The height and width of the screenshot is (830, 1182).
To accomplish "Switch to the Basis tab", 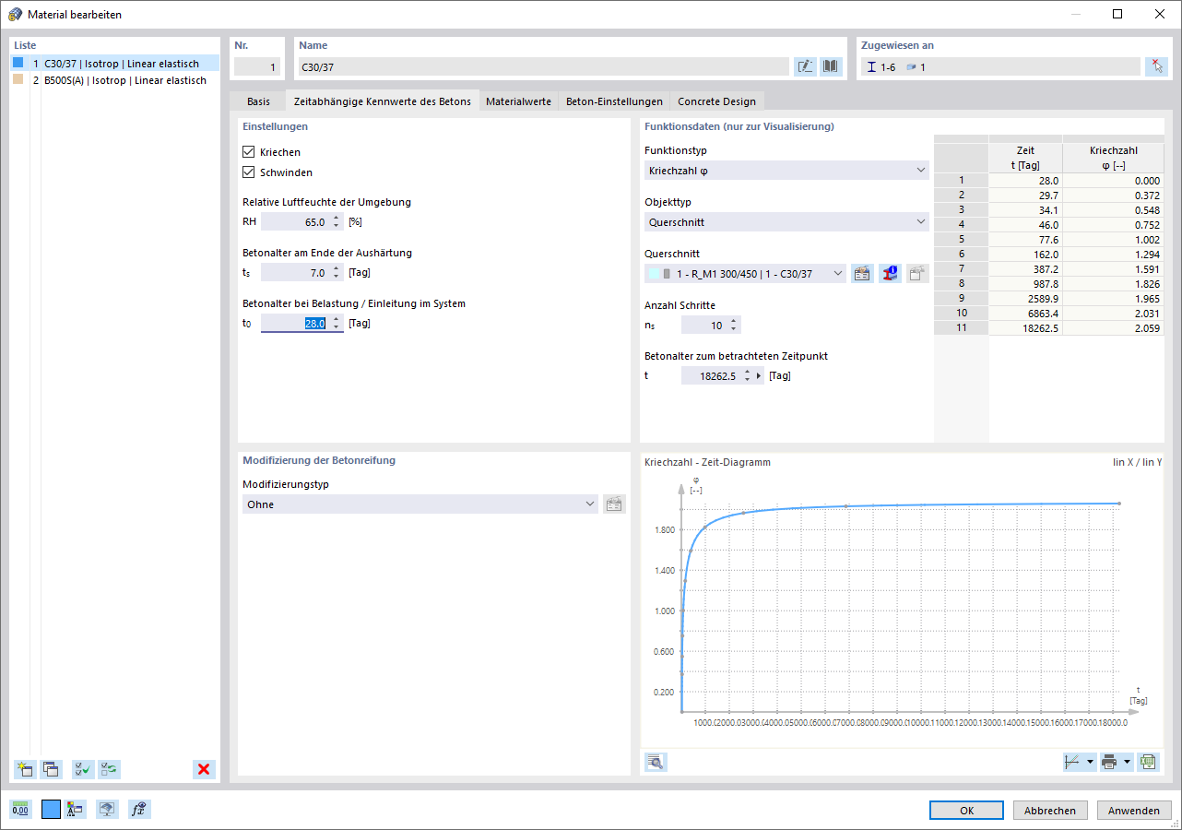I will click(258, 101).
